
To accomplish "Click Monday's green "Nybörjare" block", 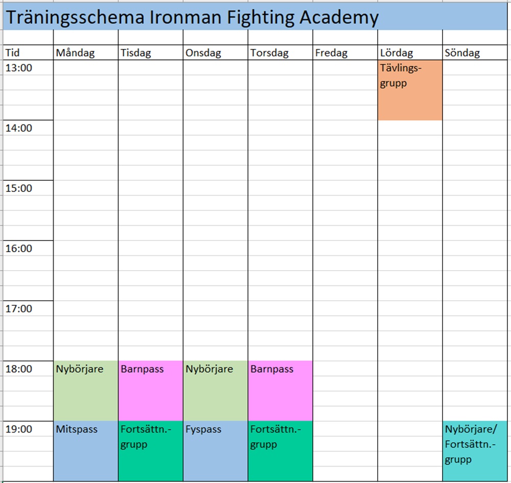I will pyautogui.click(x=85, y=391).
